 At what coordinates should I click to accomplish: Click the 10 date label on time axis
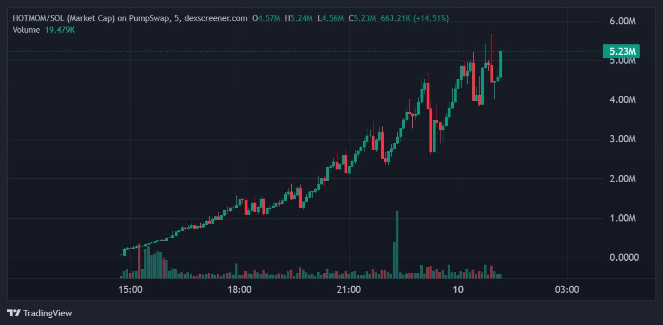[459, 289]
